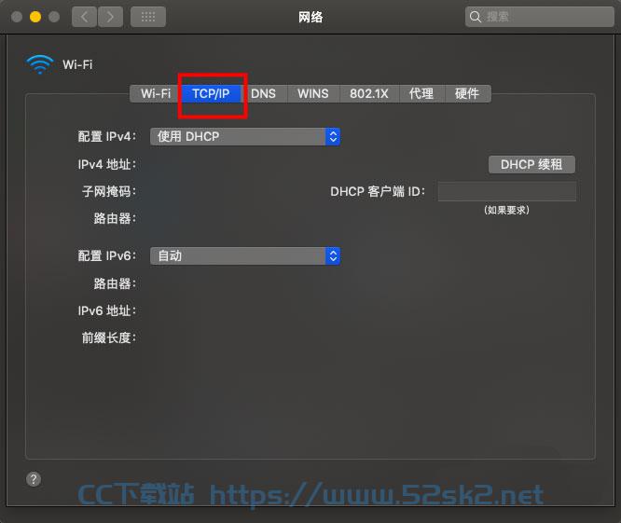621x523 pixels.
Task: Open the 配置 IPv4 dropdown
Action: (245, 137)
